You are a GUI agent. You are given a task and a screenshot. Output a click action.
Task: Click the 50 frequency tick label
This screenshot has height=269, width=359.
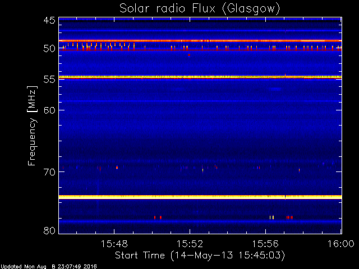tap(49, 49)
